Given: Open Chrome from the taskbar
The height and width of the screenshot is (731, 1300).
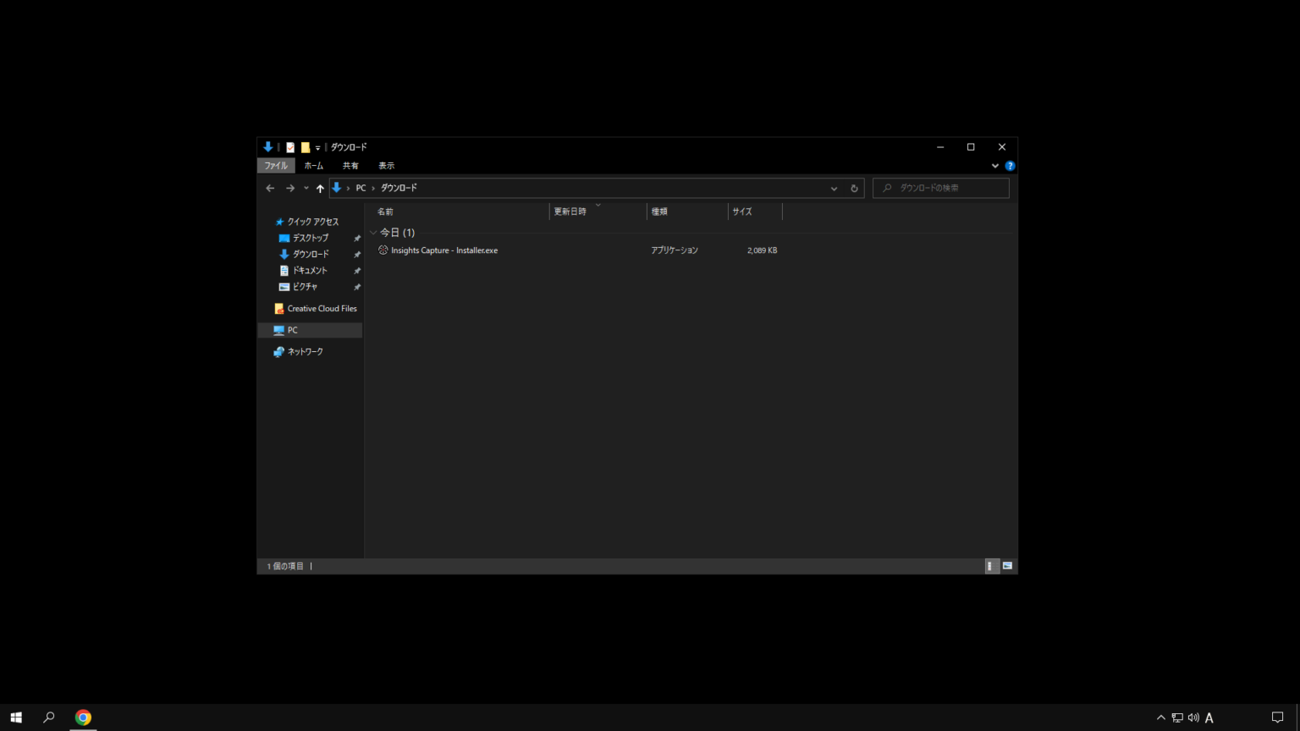Looking at the screenshot, I should click(x=82, y=717).
